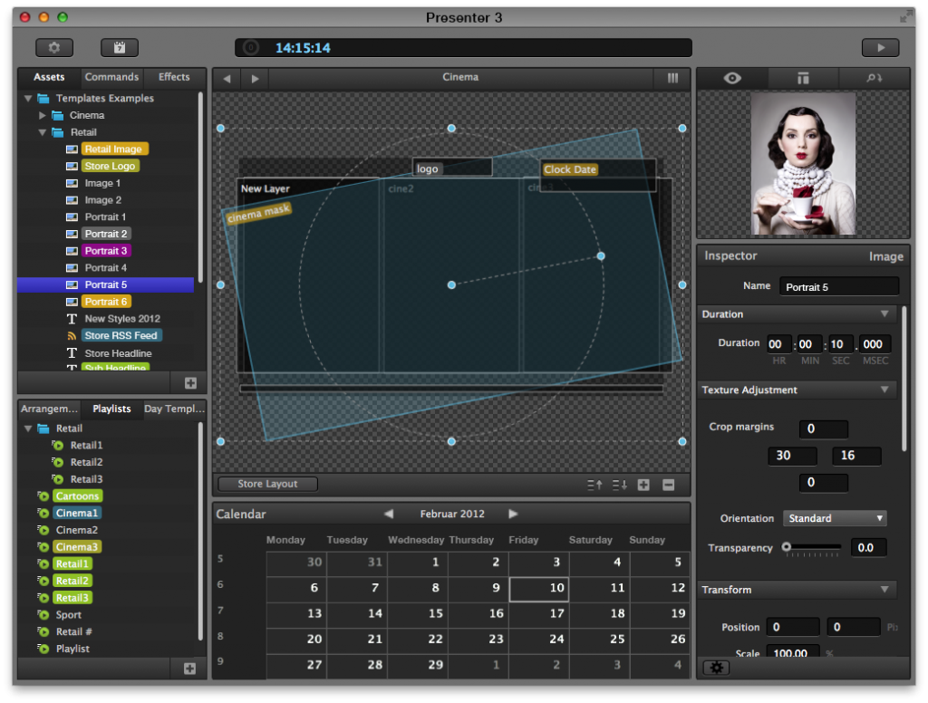This screenshot has height=703, width=928.
Task: Open the Day Templates tab
Action: 174,409
